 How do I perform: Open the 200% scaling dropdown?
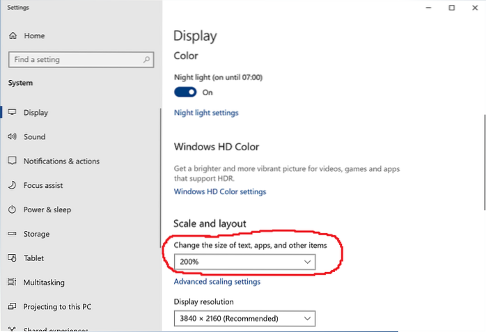tap(244, 262)
